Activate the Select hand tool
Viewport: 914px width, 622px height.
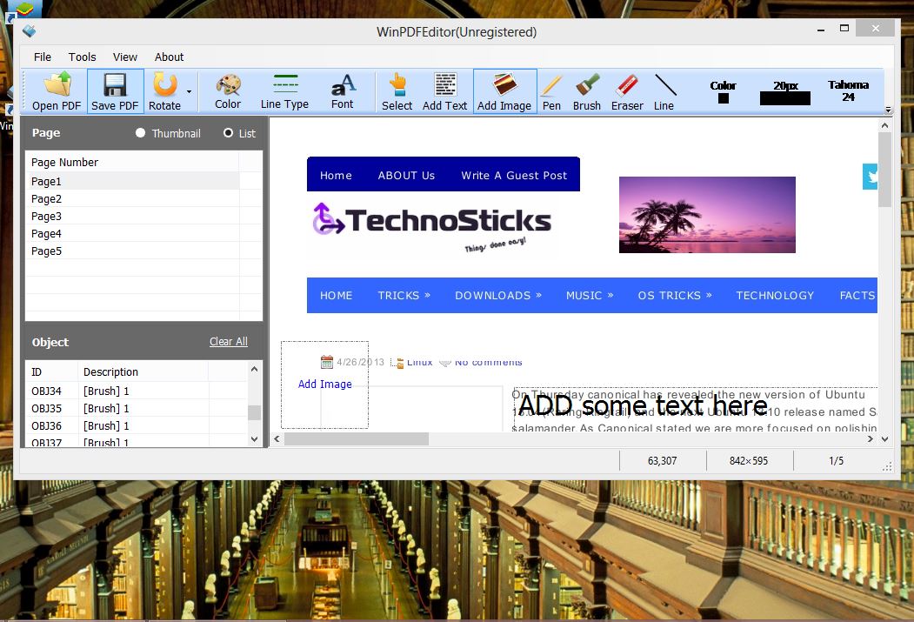click(x=397, y=91)
